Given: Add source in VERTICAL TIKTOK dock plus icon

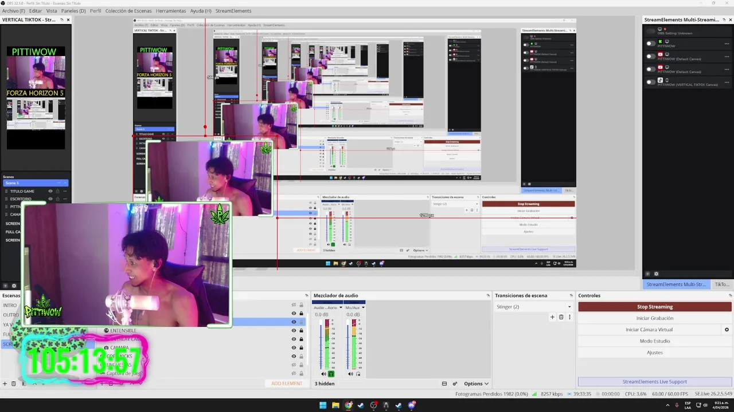Looking at the screenshot, I should (x=5, y=286).
